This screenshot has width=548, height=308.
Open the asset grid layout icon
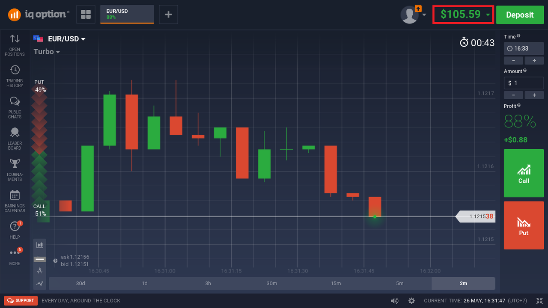pos(86,15)
